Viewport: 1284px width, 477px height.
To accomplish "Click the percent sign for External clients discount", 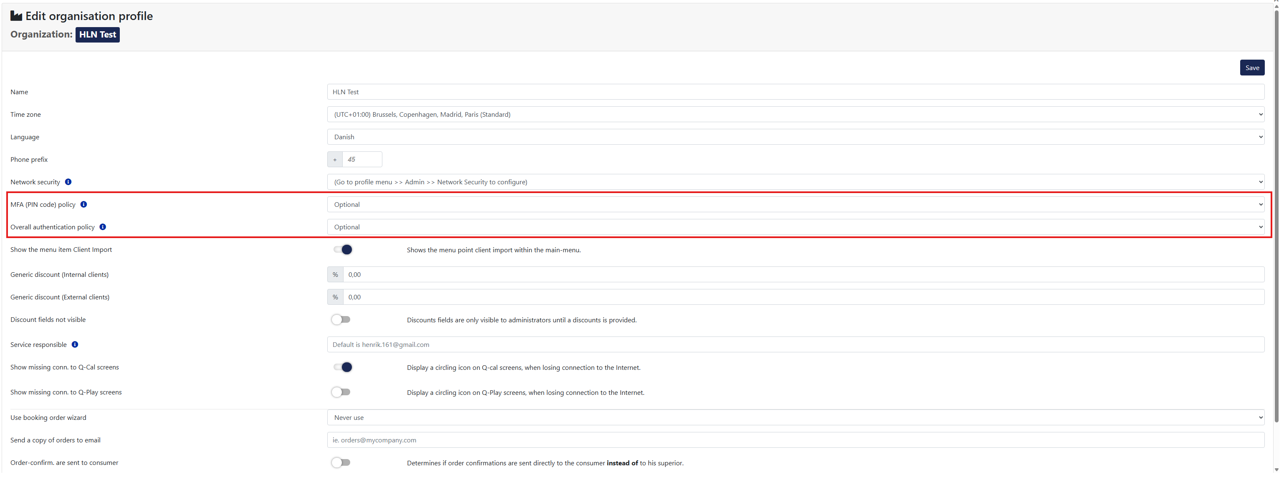I will tap(335, 297).
